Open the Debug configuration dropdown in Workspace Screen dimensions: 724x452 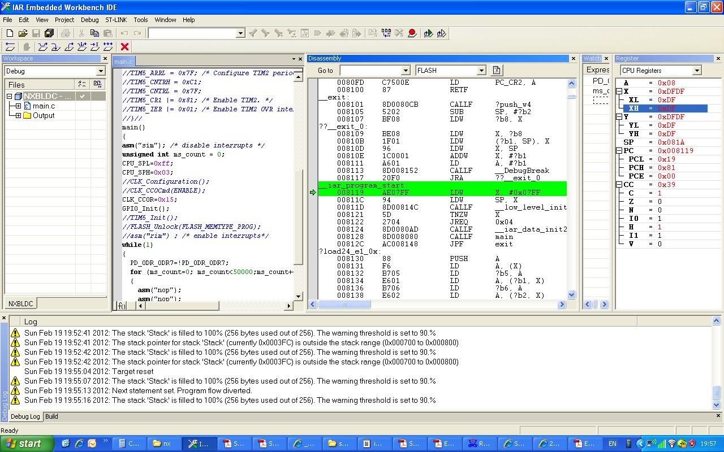point(101,71)
